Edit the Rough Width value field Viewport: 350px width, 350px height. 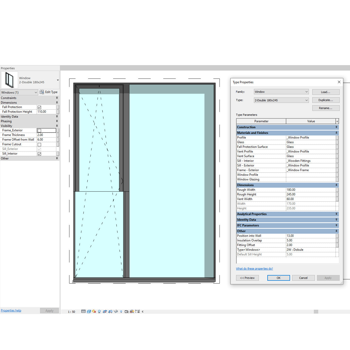click(310, 189)
